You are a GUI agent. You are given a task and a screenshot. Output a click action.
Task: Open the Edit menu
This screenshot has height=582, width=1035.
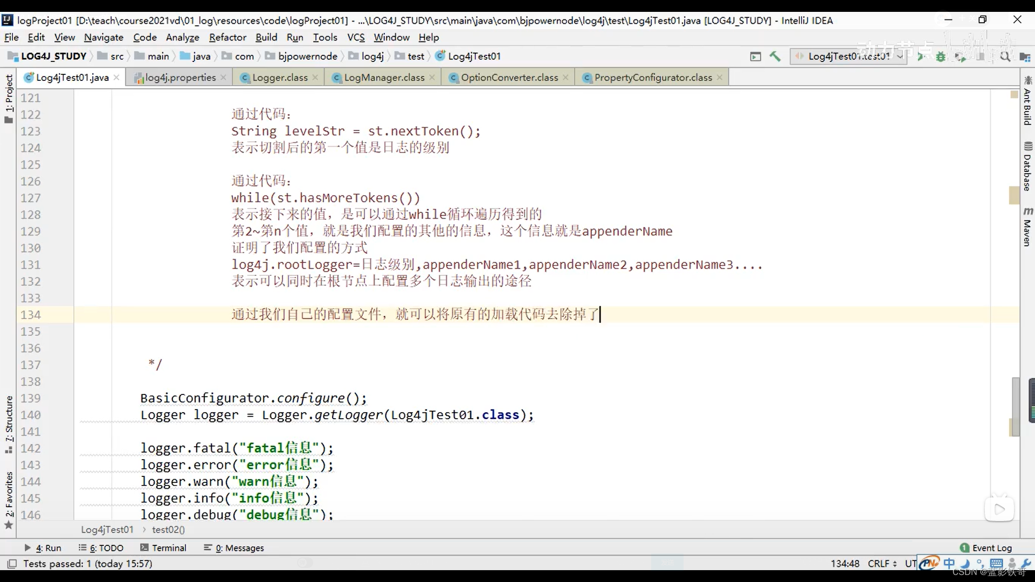tap(36, 37)
